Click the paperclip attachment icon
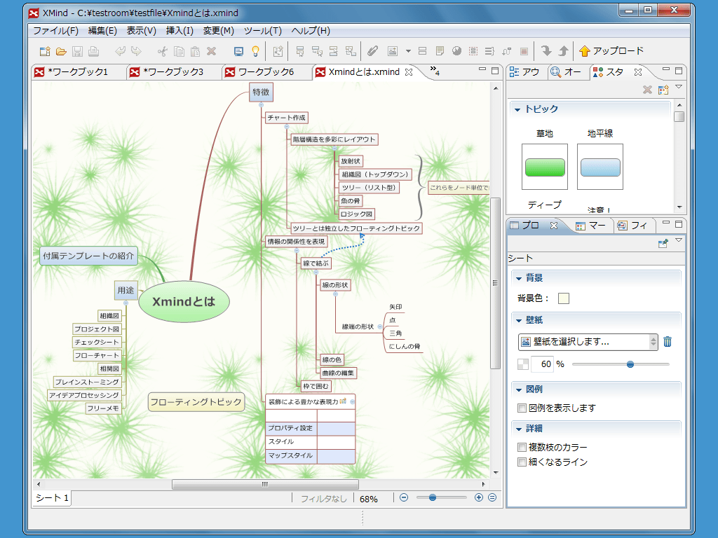Image resolution: width=718 pixels, height=538 pixels. 373,51
